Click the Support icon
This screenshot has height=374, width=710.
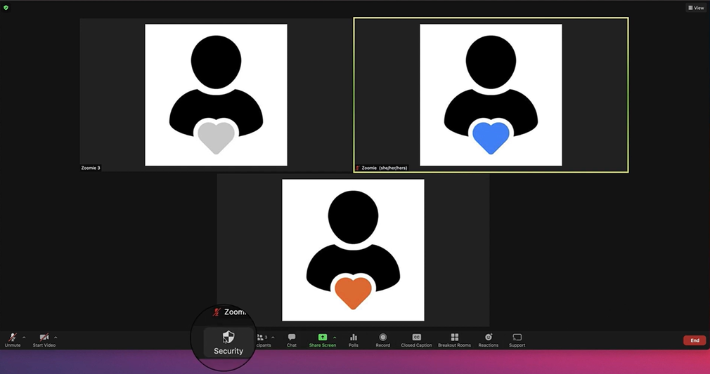coord(517,340)
